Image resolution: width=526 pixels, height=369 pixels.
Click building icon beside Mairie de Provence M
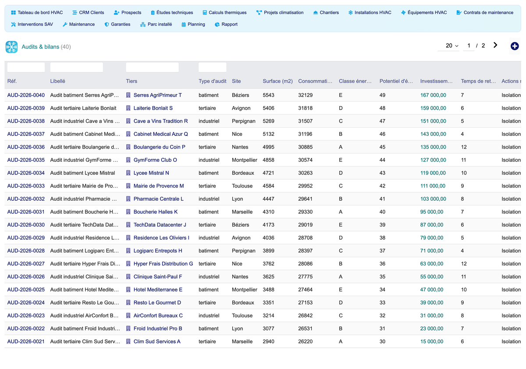[x=128, y=186]
